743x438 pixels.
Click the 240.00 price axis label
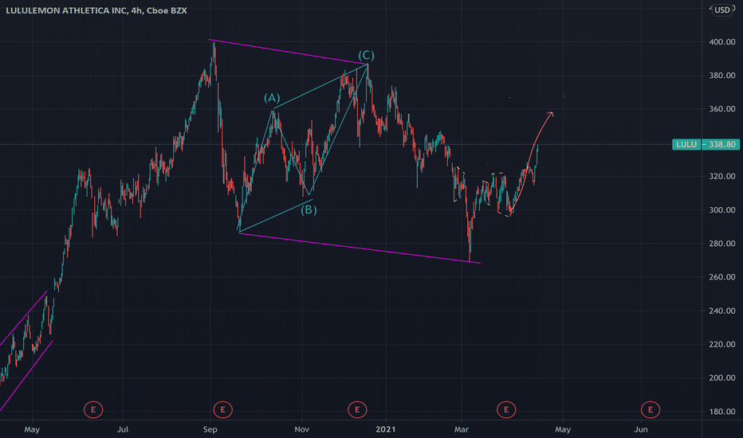[x=722, y=311]
